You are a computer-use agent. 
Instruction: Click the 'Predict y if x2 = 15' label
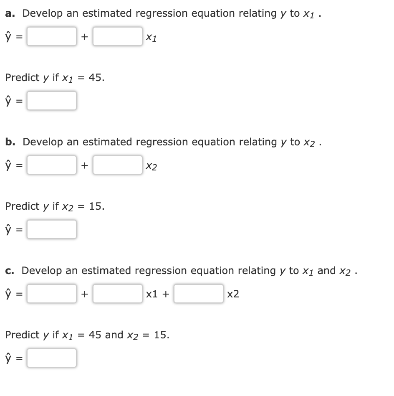[54, 206]
